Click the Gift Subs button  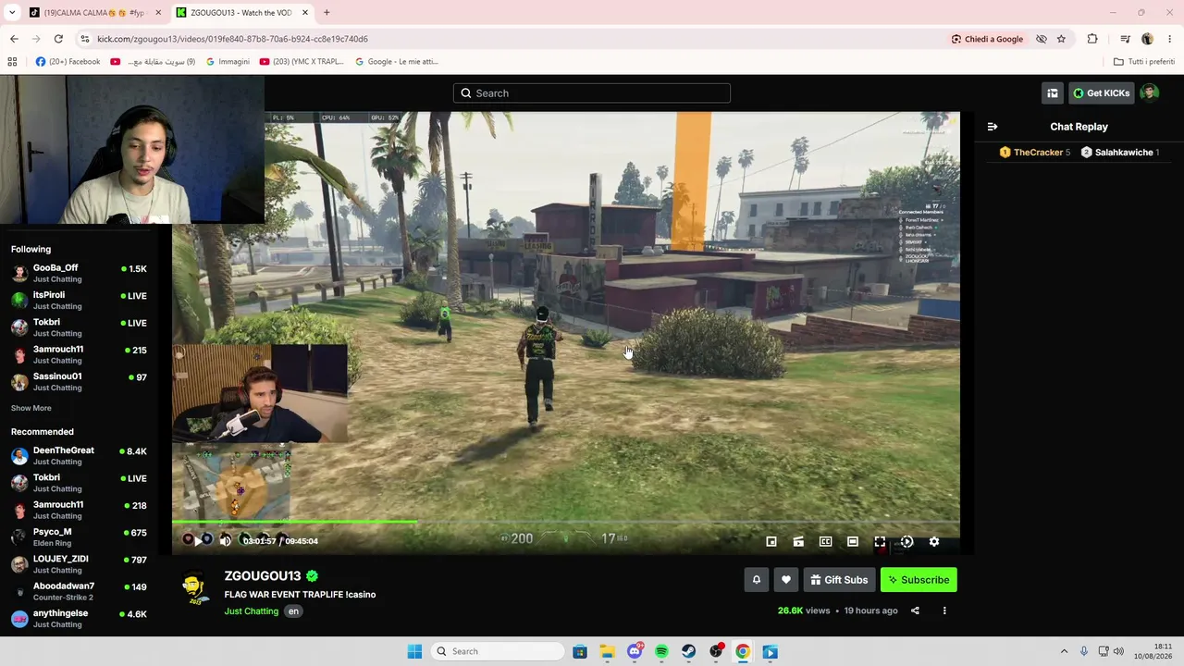click(x=839, y=580)
